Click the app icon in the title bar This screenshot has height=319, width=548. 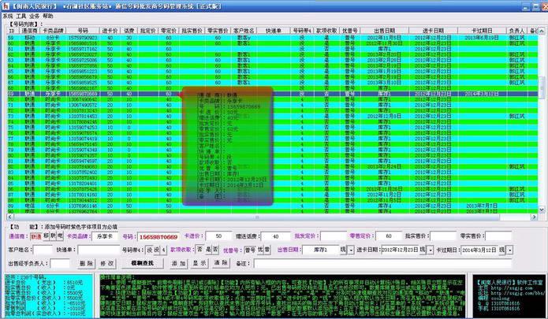coord(6,5)
